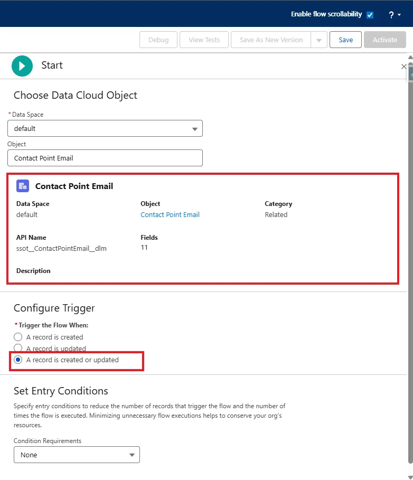Click the Configure Trigger heading
Screen dimensions: 413x480
[x=54, y=308]
